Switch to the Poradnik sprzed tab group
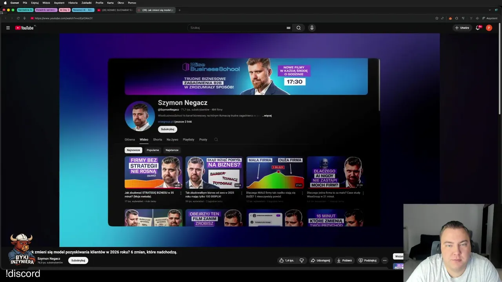 [x=46, y=10]
